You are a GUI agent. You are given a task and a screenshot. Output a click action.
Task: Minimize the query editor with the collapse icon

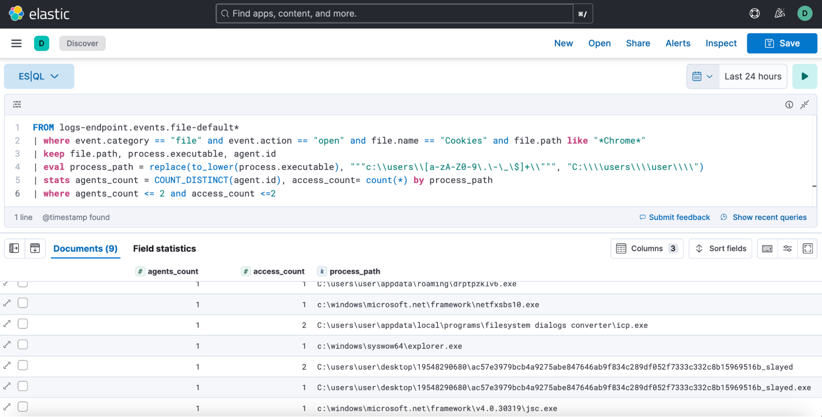(x=804, y=104)
